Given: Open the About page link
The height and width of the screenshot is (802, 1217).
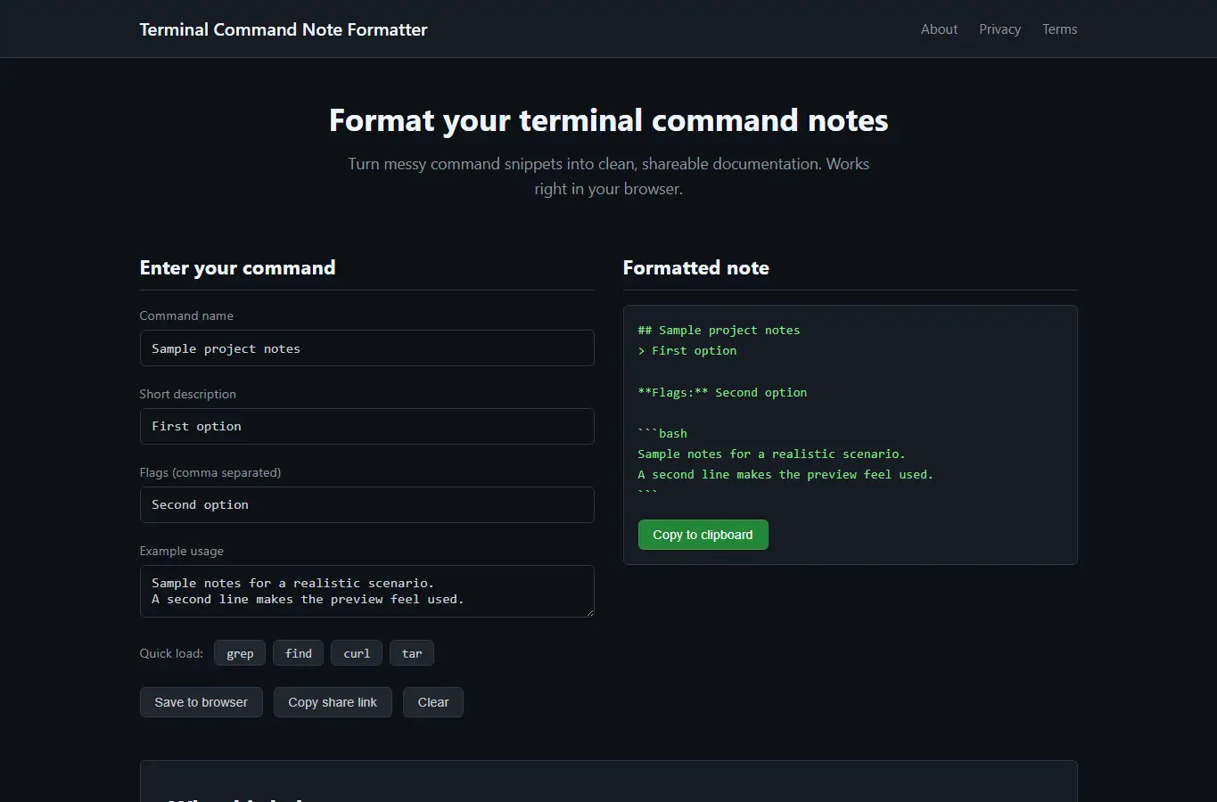Looking at the screenshot, I should pos(939,29).
